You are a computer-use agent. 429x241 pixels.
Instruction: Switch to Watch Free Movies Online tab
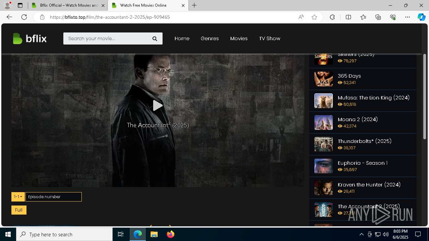click(x=148, y=5)
